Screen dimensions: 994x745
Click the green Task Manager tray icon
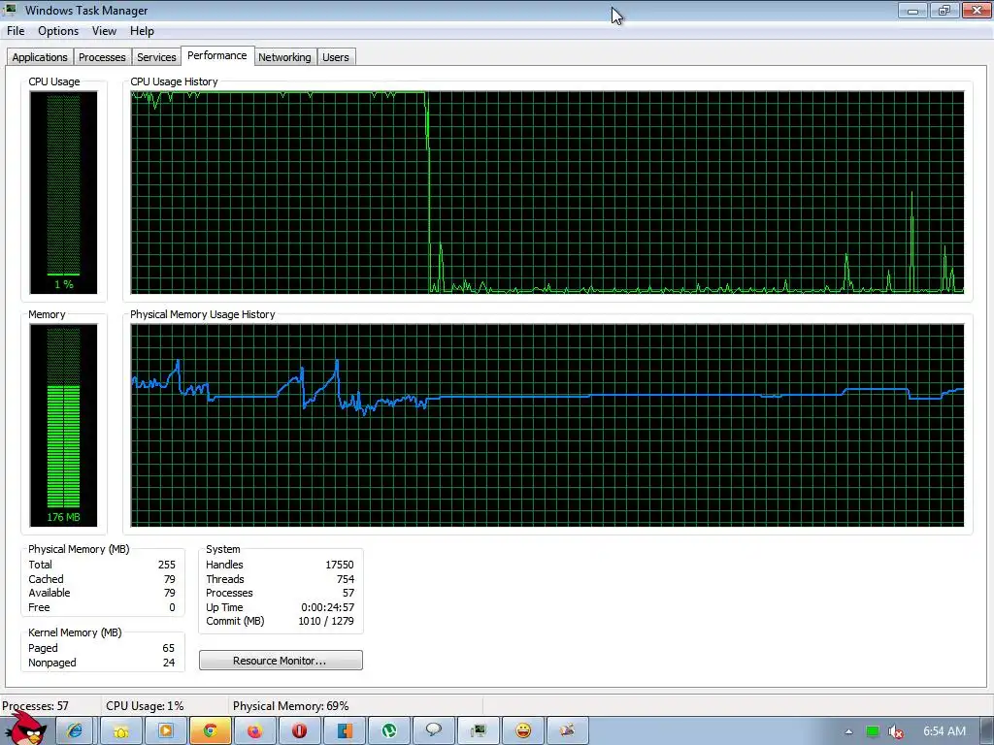tap(873, 731)
